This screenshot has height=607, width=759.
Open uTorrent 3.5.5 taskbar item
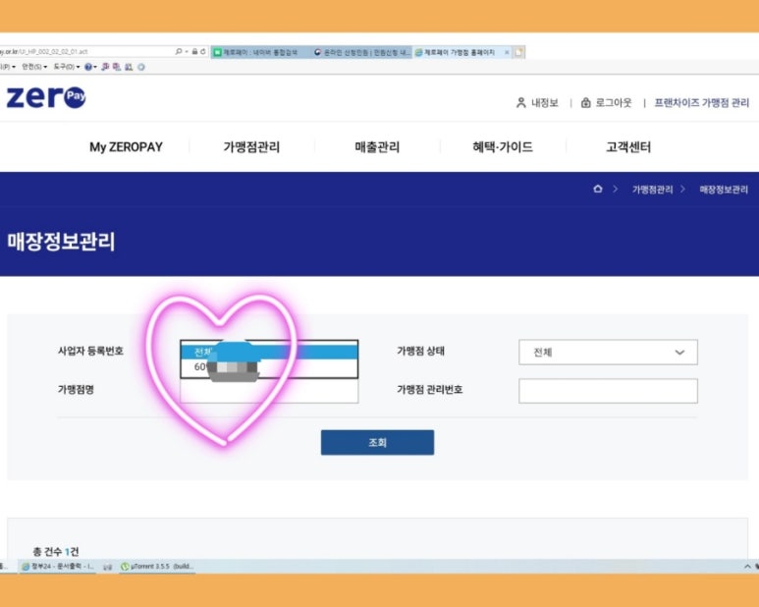click(x=157, y=566)
